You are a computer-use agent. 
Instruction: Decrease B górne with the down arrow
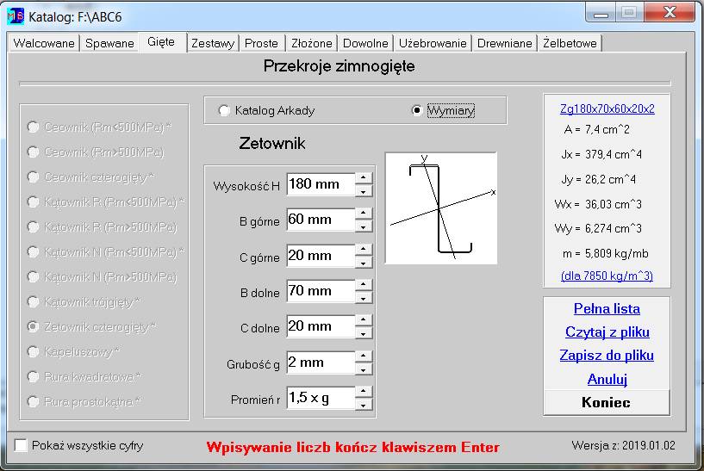pos(364,226)
